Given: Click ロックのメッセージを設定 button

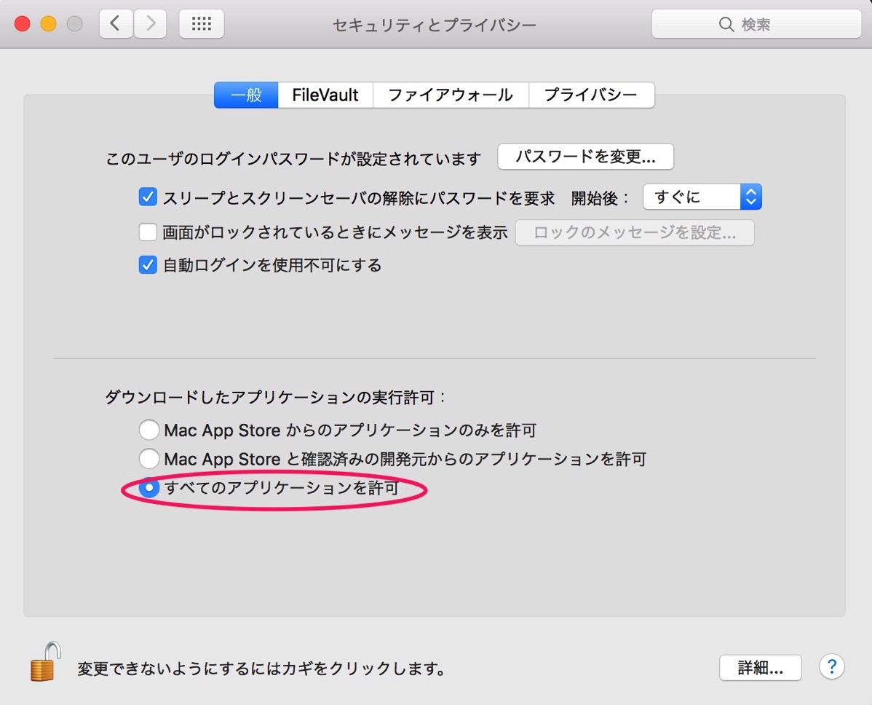Looking at the screenshot, I should (x=635, y=232).
